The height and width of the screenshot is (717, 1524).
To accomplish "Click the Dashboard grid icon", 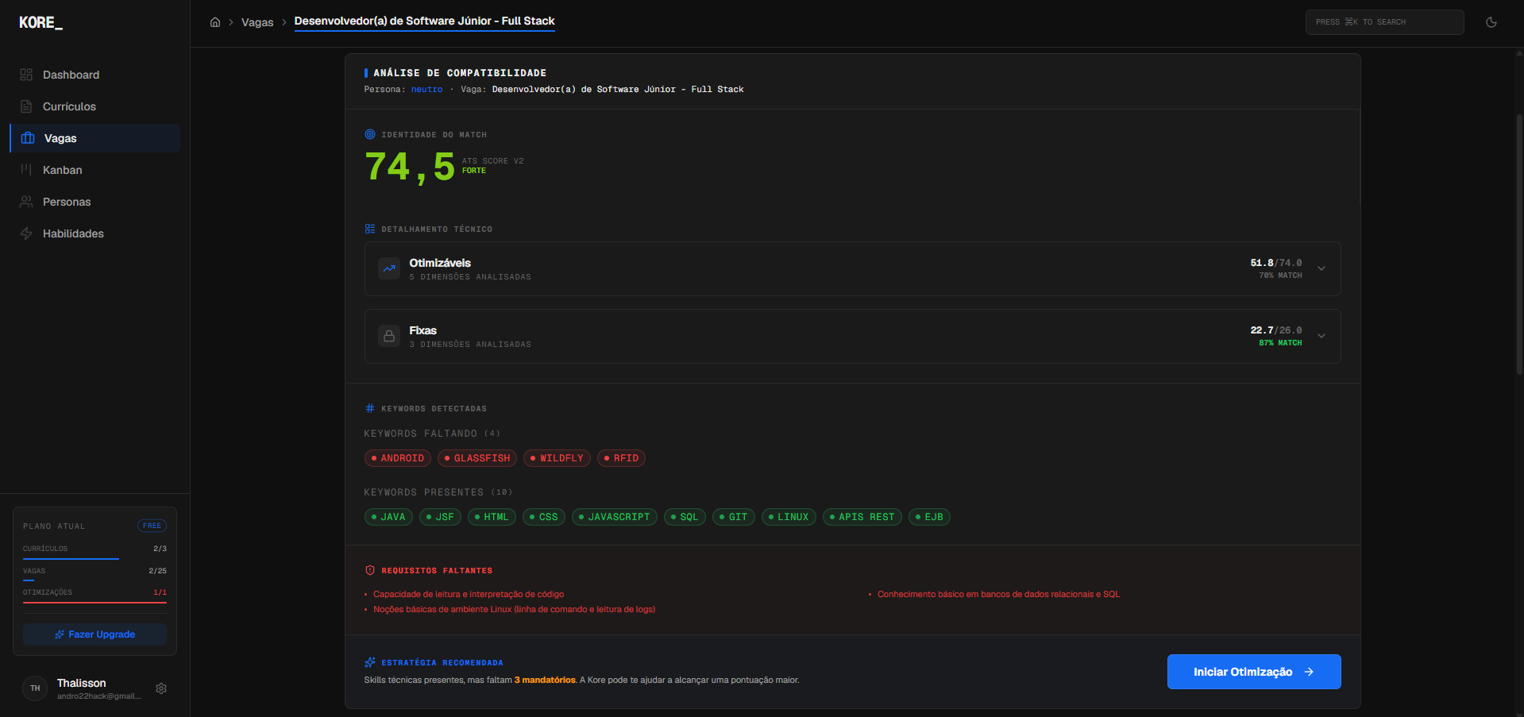I will pos(26,75).
